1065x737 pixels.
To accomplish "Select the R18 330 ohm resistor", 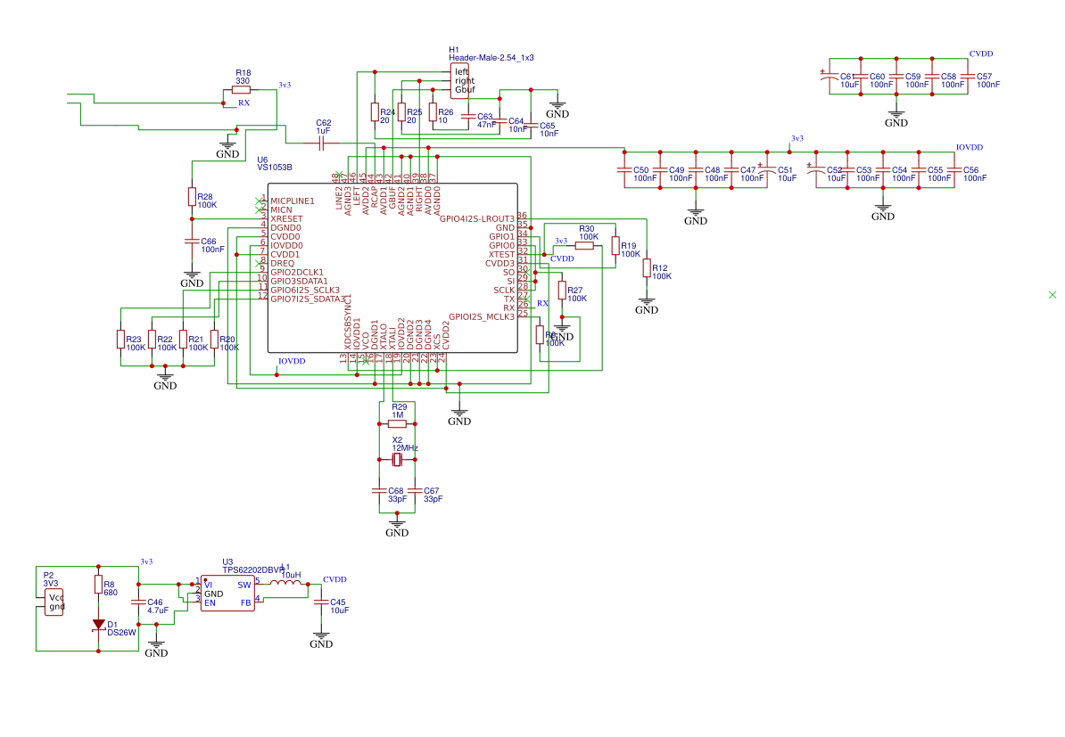I will (241, 89).
